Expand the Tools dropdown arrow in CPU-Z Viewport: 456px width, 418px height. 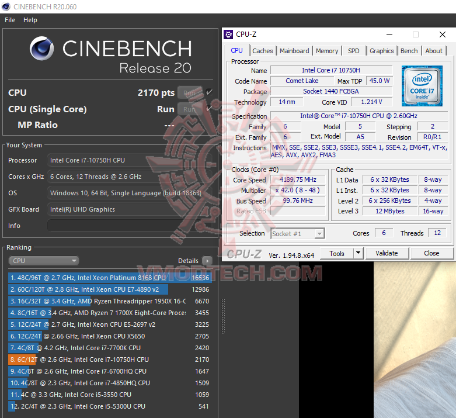click(358, 253)
